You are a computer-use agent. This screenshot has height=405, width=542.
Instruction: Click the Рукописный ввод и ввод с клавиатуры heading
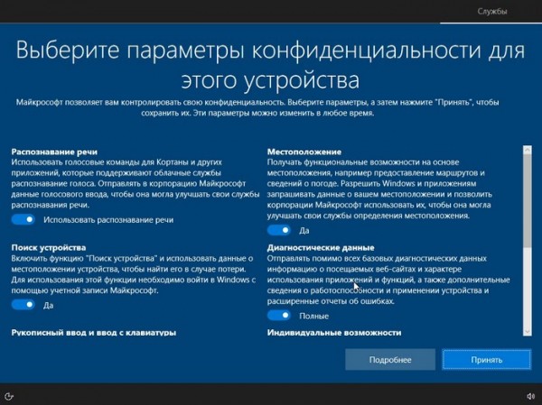(94, 333)
